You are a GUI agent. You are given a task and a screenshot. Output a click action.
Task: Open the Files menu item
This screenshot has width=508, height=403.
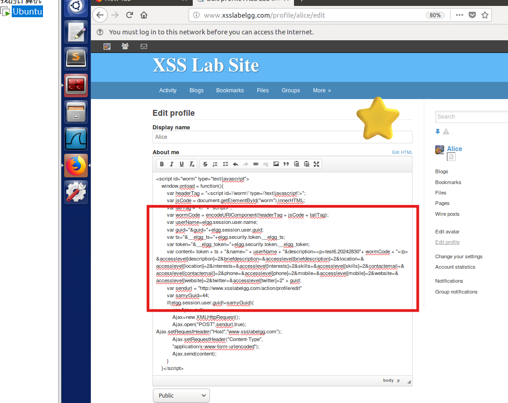click(263, 90)
